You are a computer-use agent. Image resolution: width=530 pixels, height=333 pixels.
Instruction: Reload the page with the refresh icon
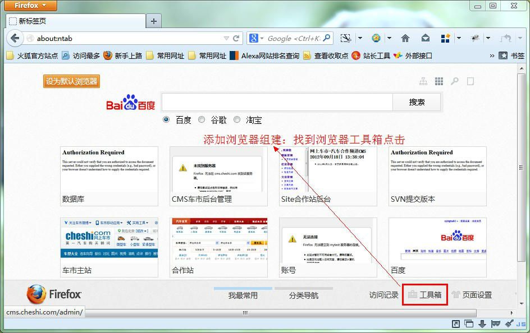click(x=236, y=38)
